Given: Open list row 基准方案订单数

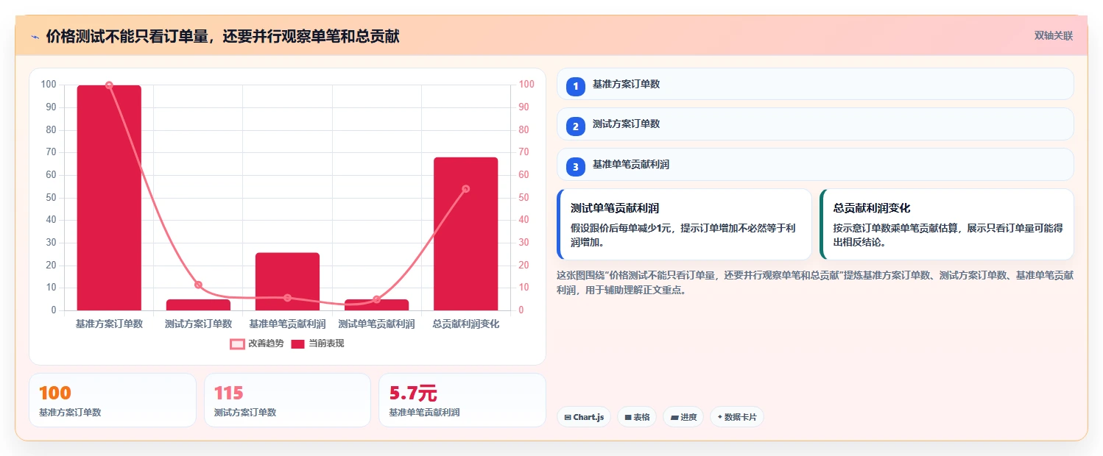Looking at the screenshot, I should tap(815, 84).
